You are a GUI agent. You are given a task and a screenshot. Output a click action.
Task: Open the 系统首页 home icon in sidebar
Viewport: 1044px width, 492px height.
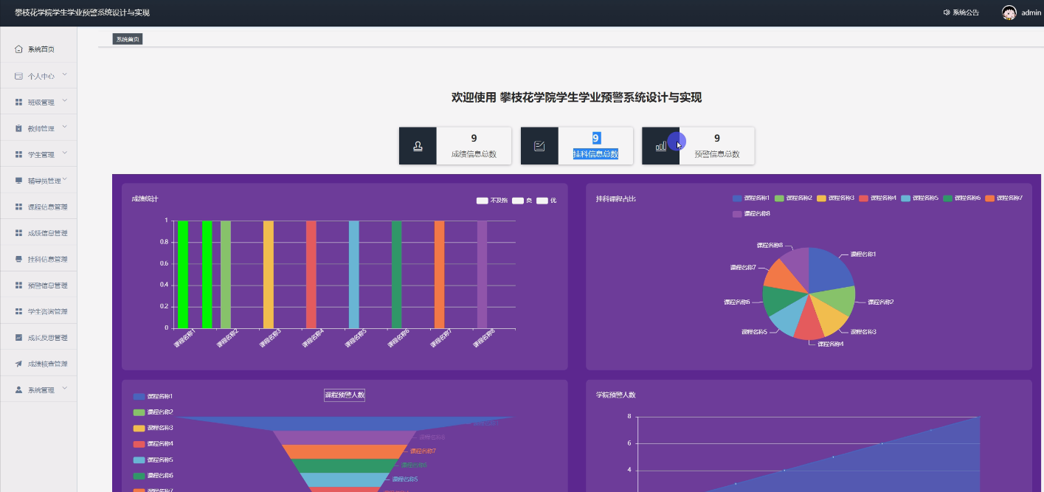(x=17, y=49)
